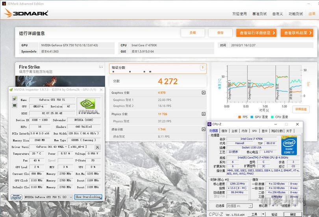
Task: Click the 保存 button
Action: (x=220, y=33)
